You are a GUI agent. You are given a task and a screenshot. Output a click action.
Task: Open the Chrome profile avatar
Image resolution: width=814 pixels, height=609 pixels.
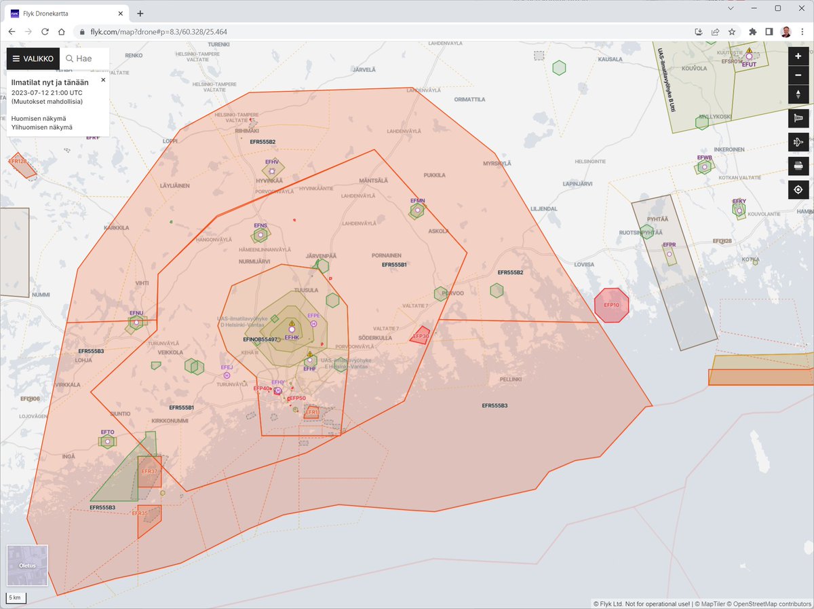pos(786,31)
